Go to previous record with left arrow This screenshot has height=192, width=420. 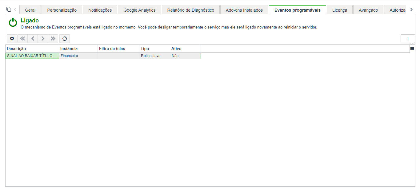click(x=33, y=39)
